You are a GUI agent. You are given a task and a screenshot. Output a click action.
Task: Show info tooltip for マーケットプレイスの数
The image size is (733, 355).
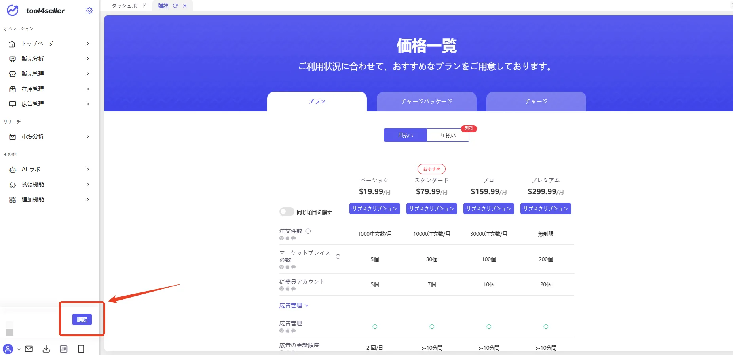click(338, 256)
